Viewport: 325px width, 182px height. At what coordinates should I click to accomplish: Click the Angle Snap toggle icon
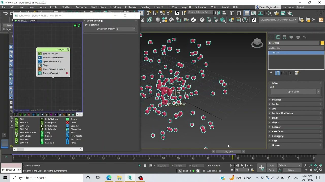[156, 13]
